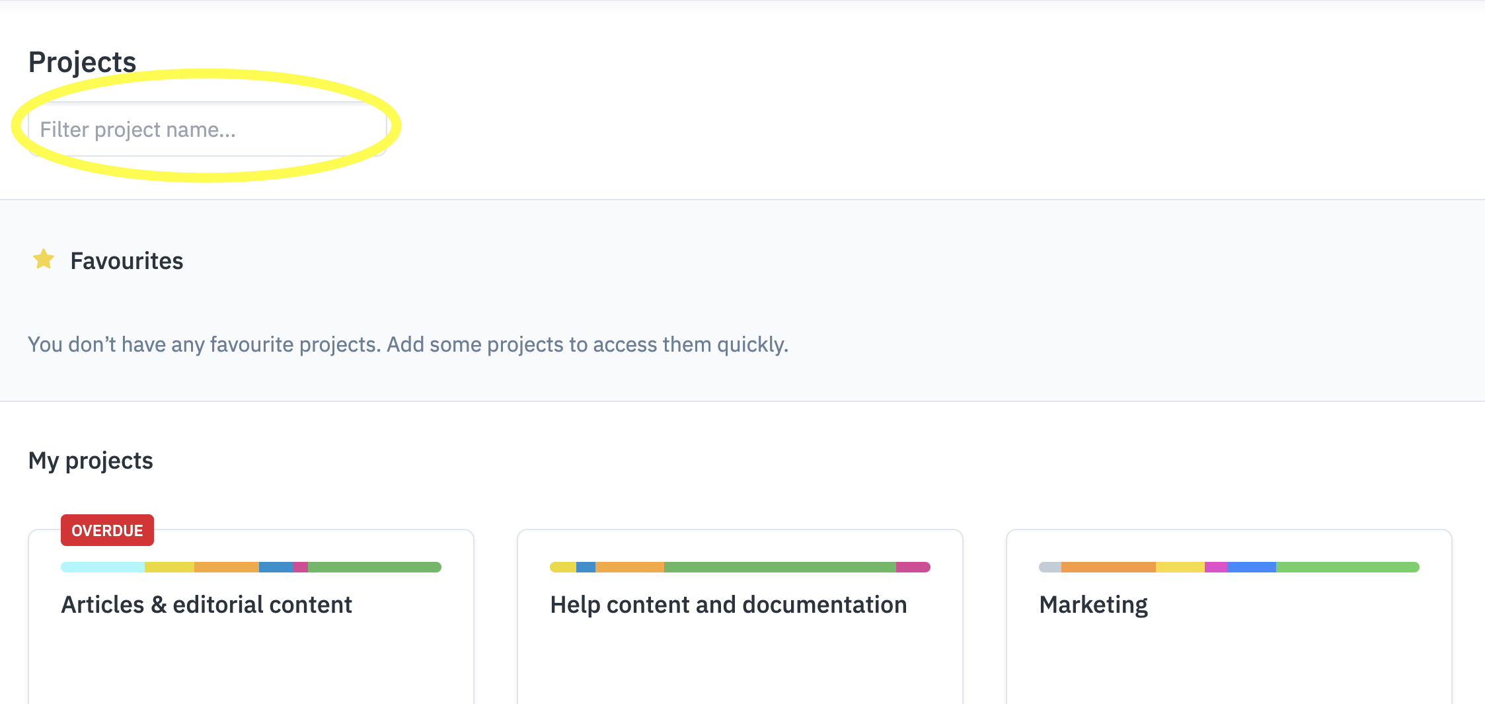The width and height of the screenshot is (1485, 704).
Task: Click the "Projects" page heading
Action: click(x=82, y=60)
